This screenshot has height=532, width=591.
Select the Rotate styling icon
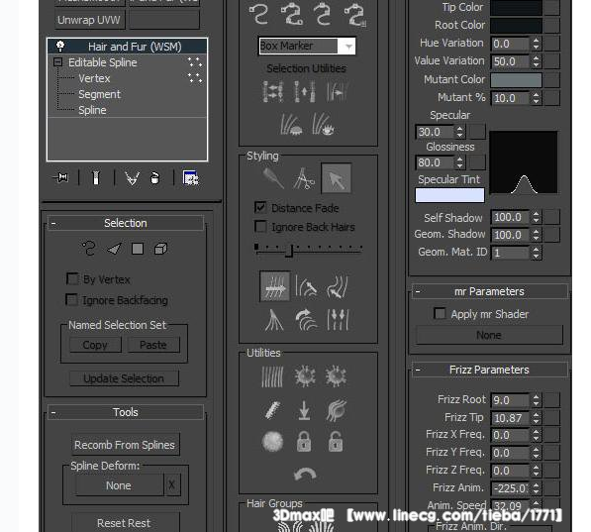[306, 320]
